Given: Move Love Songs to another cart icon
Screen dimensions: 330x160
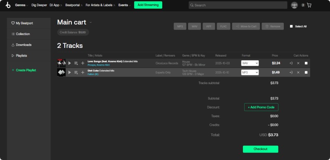Looking at the screenshot, I should tap(291, 63).
